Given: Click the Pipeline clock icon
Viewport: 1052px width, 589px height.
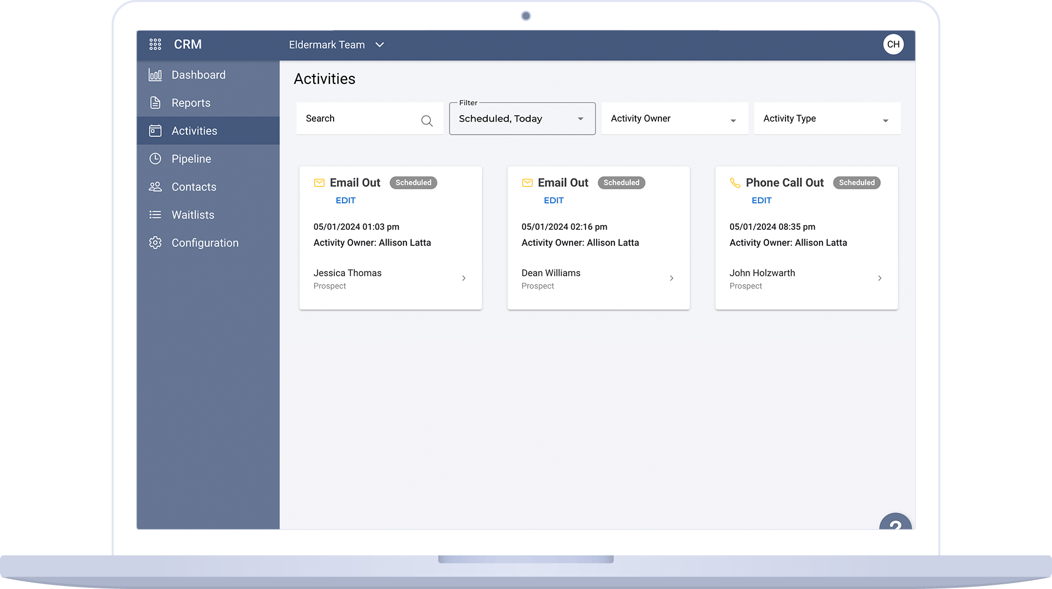Looking at the screenshot, I should [155, 159].
